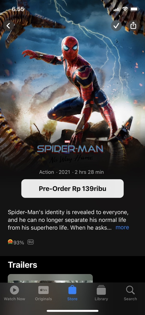Tap Pre-Order Rp 139ribu button
Image resolution: width=145 pixels, height=315 pixels.
coord(72,189)
